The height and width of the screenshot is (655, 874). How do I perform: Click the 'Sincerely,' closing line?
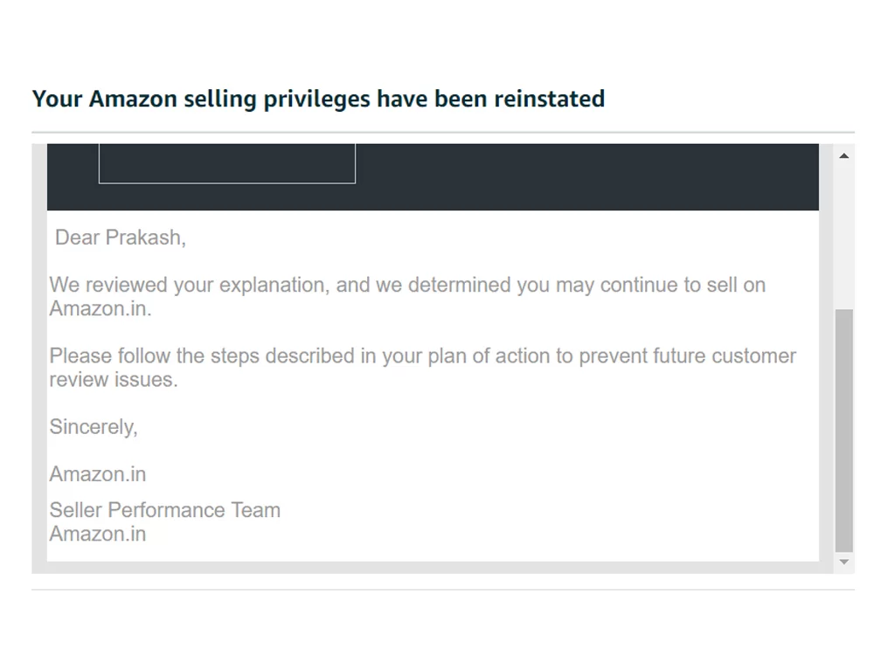[94, 427]
